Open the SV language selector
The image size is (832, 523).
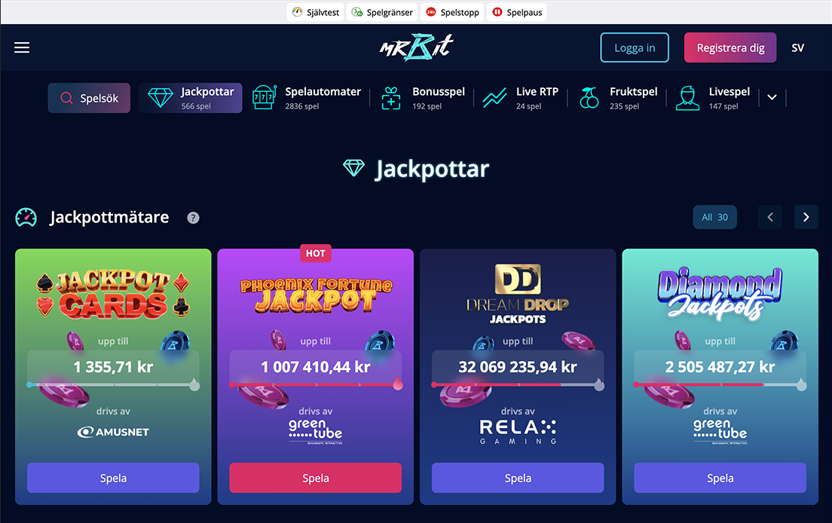(797, 47)
